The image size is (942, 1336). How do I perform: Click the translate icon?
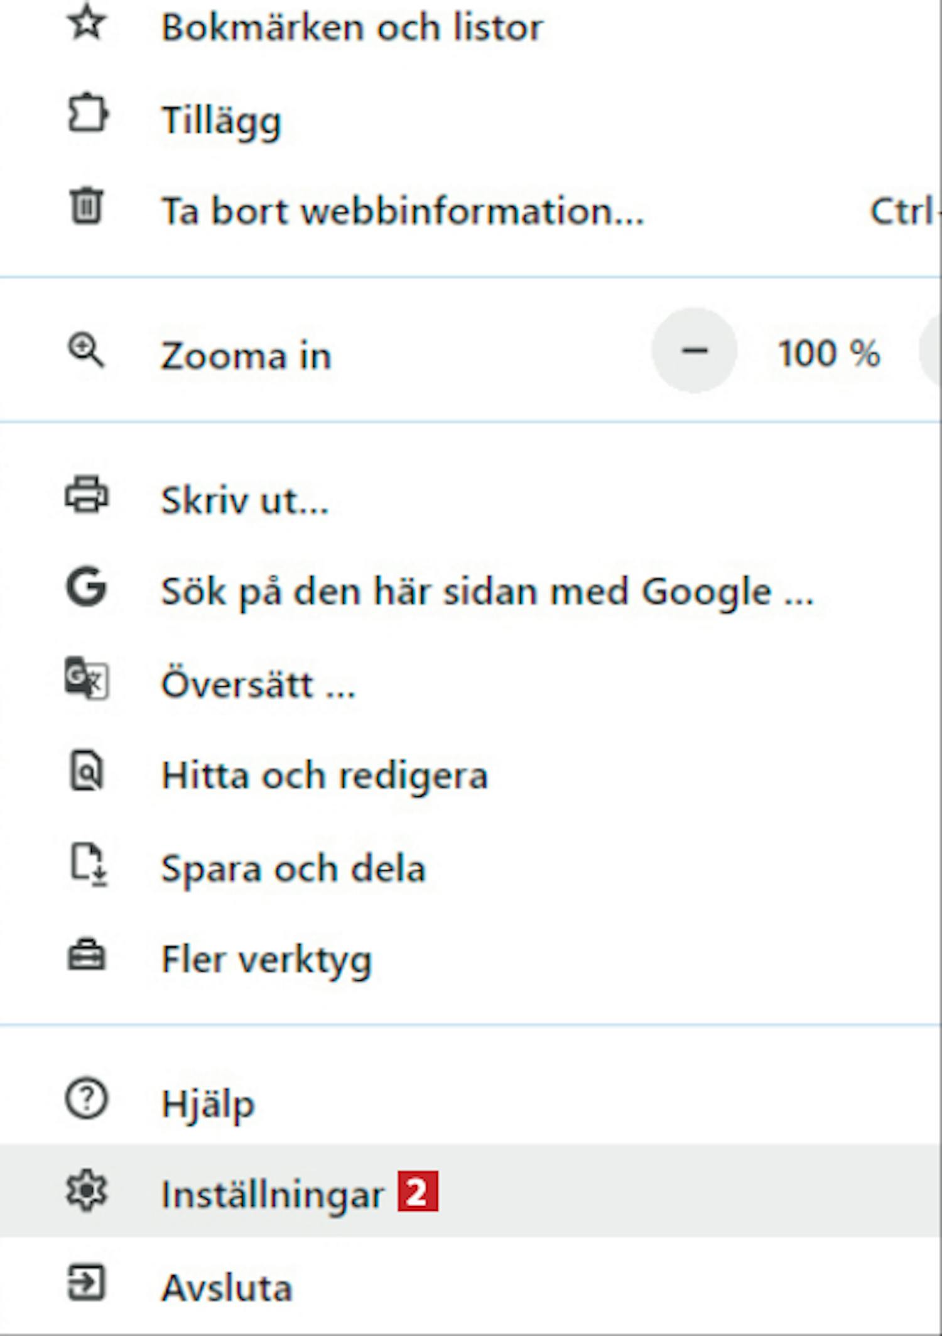click(x=87, y=679)
